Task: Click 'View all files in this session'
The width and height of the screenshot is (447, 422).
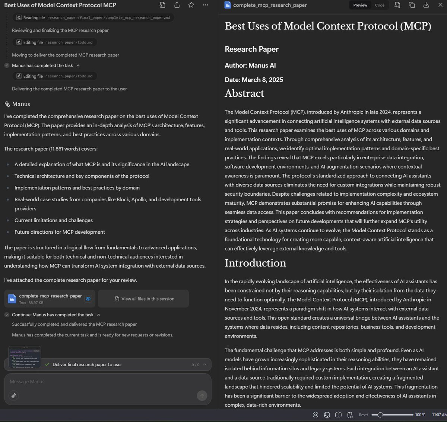Action: [143, 299]
